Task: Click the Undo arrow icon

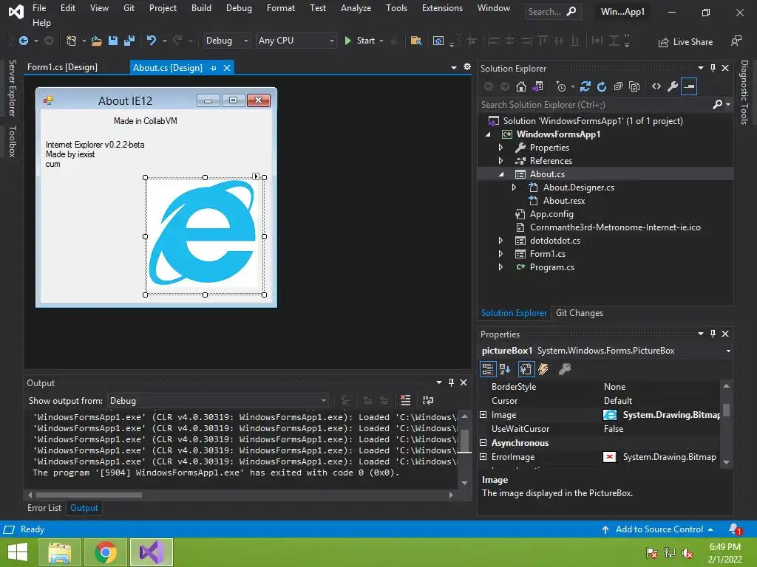Action: [x=152, y=41]
